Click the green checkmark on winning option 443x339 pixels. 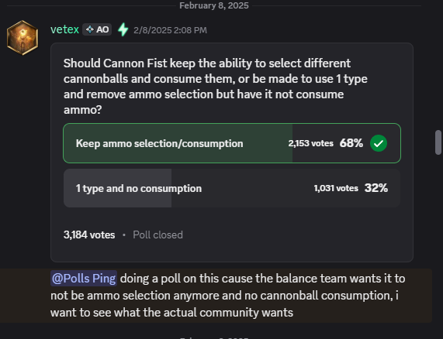[379, 143]
